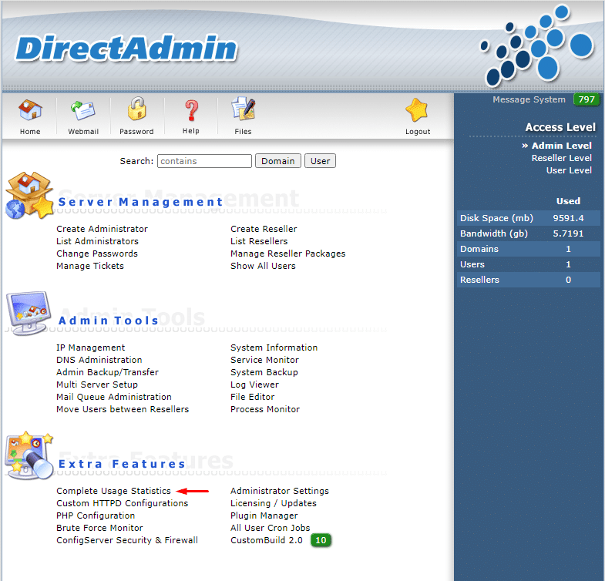Open IP Management
Image resolution: width=605 pixels, height=581 pixels.
tap(91, 348)
